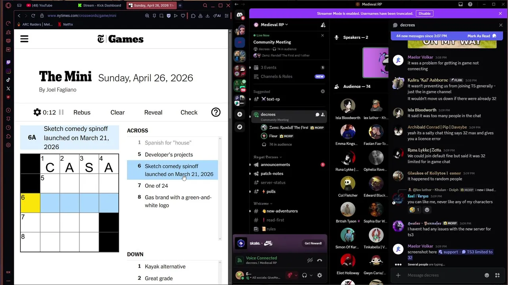
Task: Switch to the YouTube browser tab
Action: [45, 6]
